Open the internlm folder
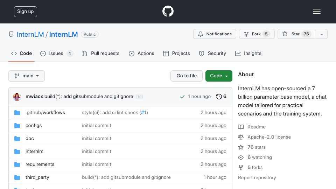The image size is (336, 189). tap(34, 151)
